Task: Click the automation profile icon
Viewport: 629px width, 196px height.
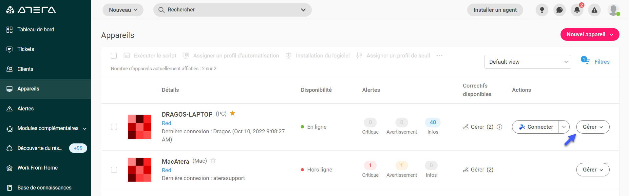Action: [x=186, y=56]
